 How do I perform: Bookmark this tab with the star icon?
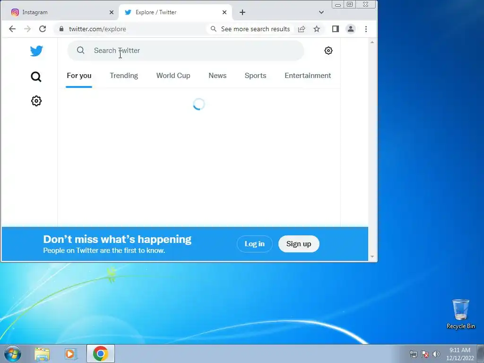[317, 29]
